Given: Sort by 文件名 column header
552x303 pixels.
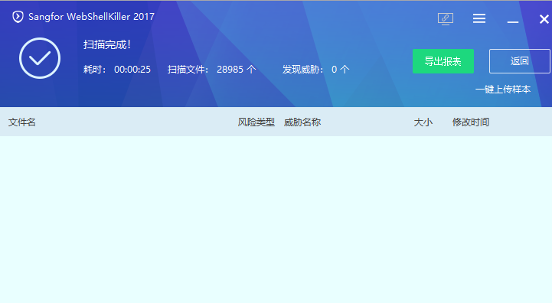Looking at the screenshot, I should coord(22,122).
